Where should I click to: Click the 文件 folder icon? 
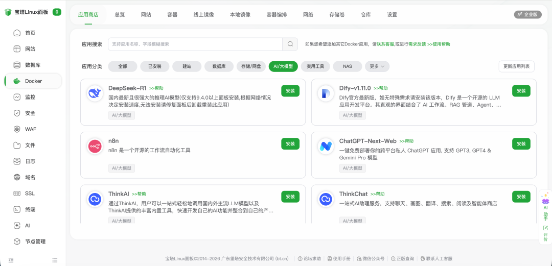17,146
